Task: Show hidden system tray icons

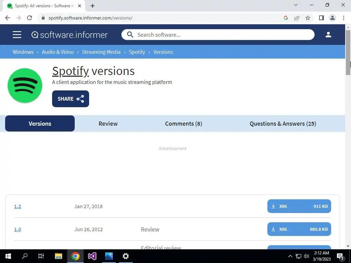Action: point(290,256)
